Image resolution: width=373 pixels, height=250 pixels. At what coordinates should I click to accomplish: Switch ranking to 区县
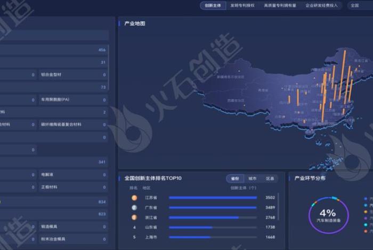pos(270,179)
